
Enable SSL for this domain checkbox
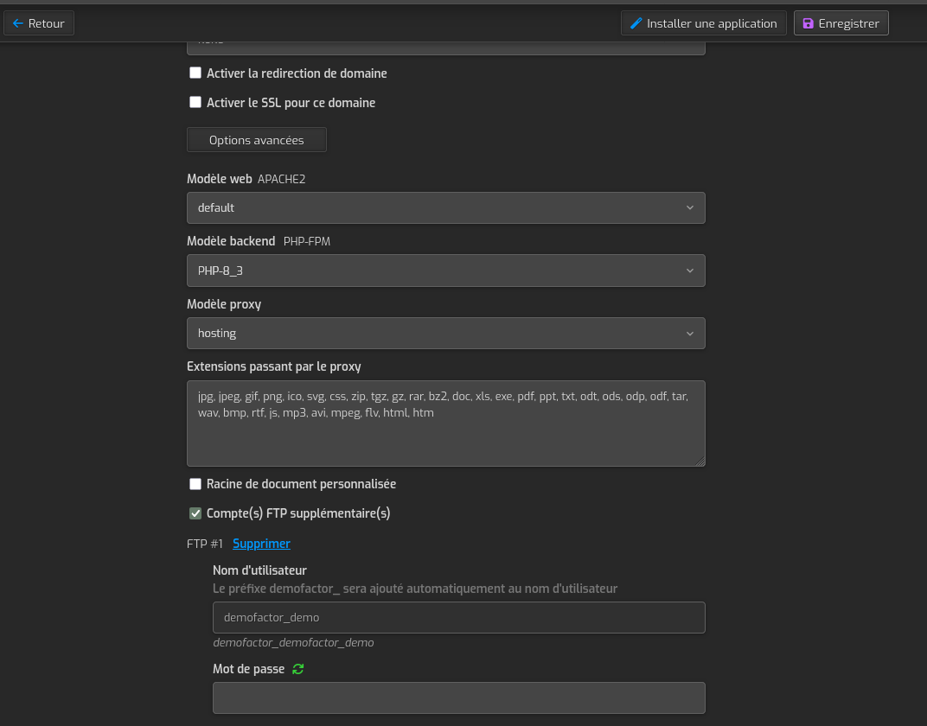195,102
